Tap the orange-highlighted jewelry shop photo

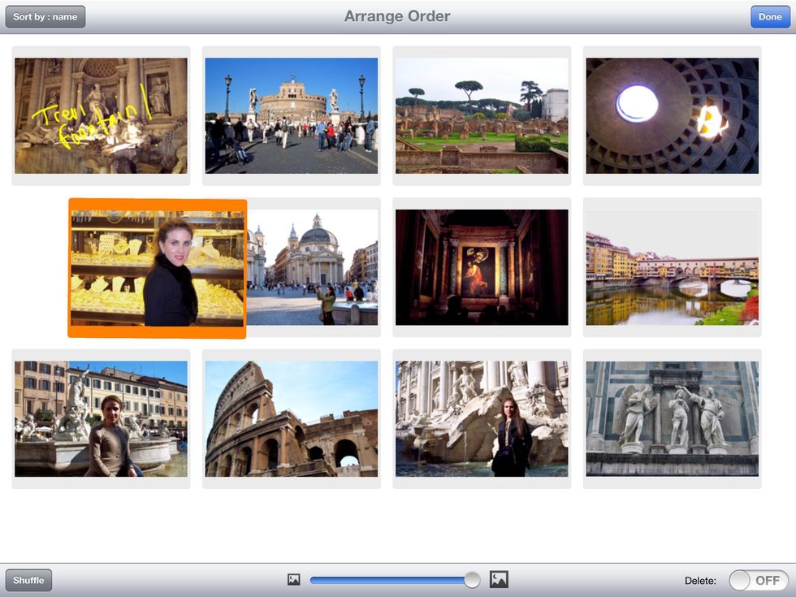click(x=158, y=266)
